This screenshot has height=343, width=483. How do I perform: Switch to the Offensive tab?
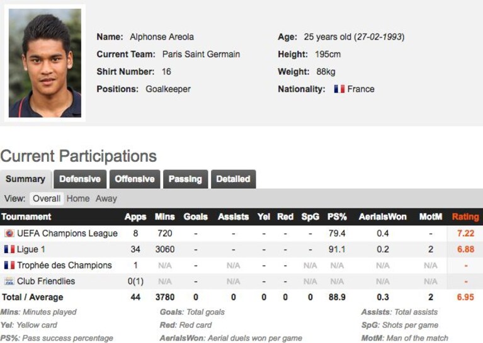click(x=135, y=179)
